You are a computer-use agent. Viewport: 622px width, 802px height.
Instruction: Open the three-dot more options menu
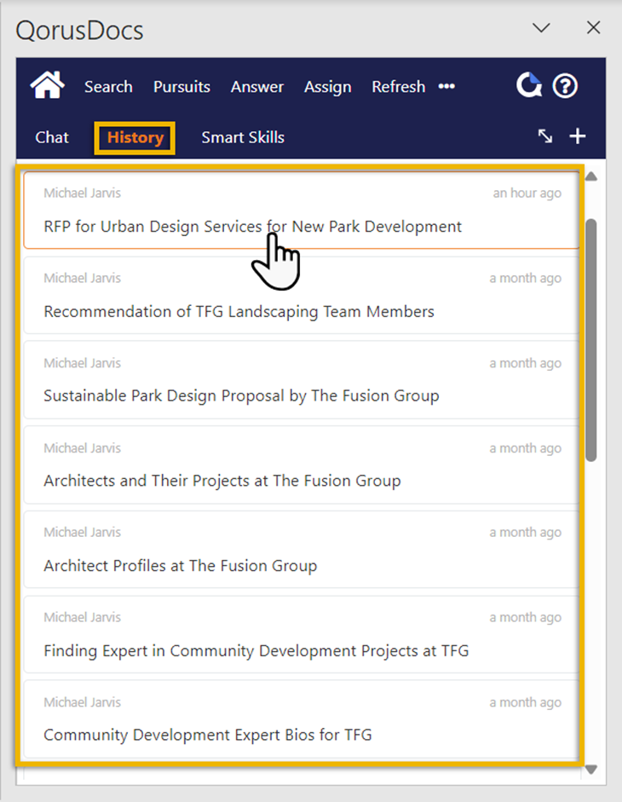tap(446, 87)
